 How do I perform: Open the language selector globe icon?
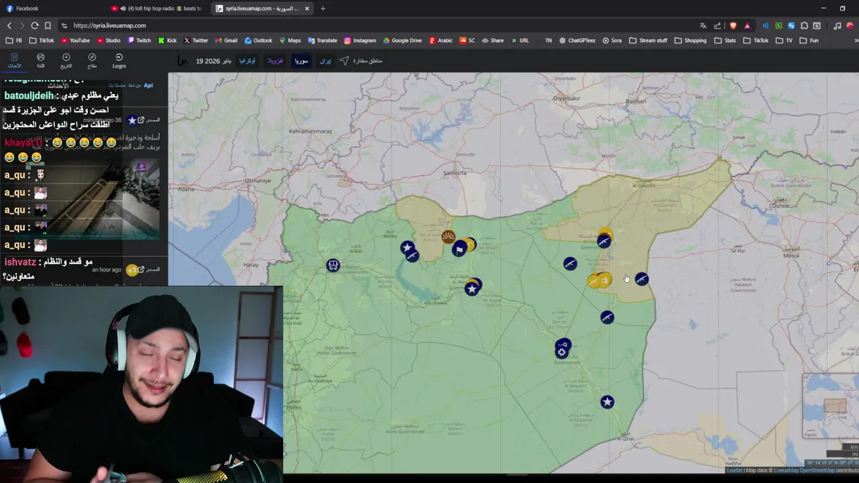tap(40, 60)
